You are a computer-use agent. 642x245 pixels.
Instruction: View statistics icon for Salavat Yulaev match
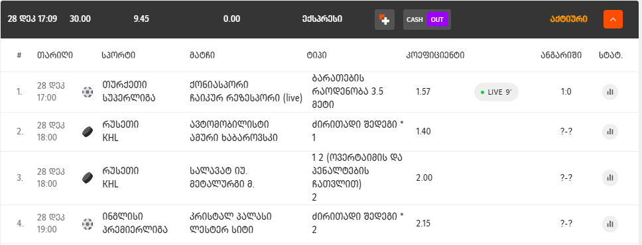tap(610, 178)
